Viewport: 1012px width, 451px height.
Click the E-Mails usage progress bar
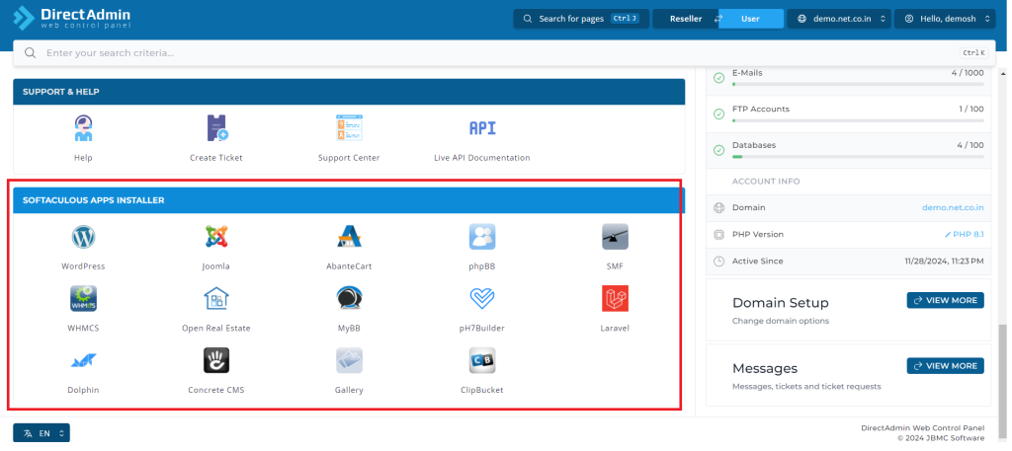tap(858, 85)
